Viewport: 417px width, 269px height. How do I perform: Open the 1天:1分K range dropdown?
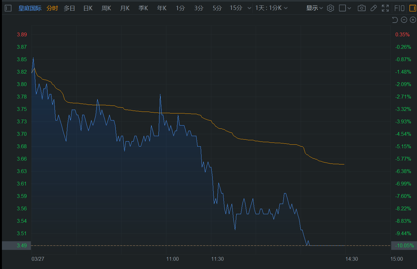(x=271, y=8)
